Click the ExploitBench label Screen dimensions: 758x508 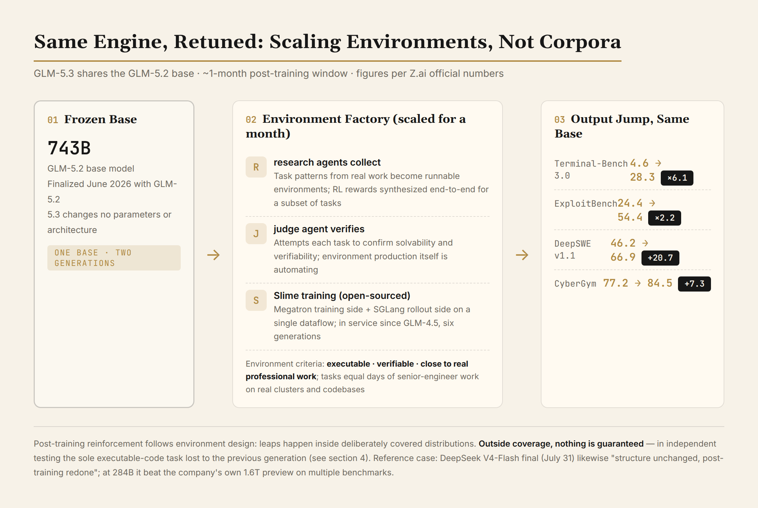(586, 203)
